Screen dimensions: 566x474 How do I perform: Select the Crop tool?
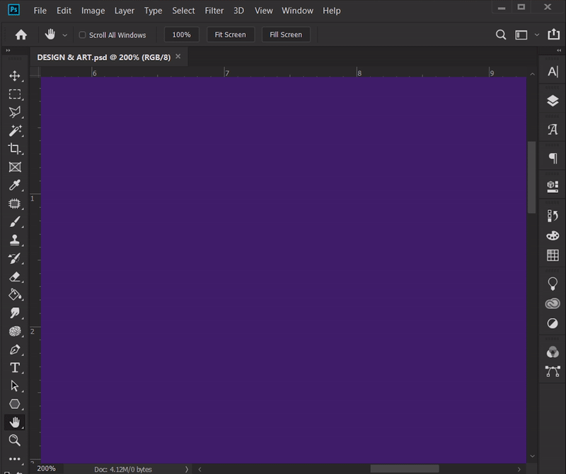pyautogui.click(x=15, y=149)
